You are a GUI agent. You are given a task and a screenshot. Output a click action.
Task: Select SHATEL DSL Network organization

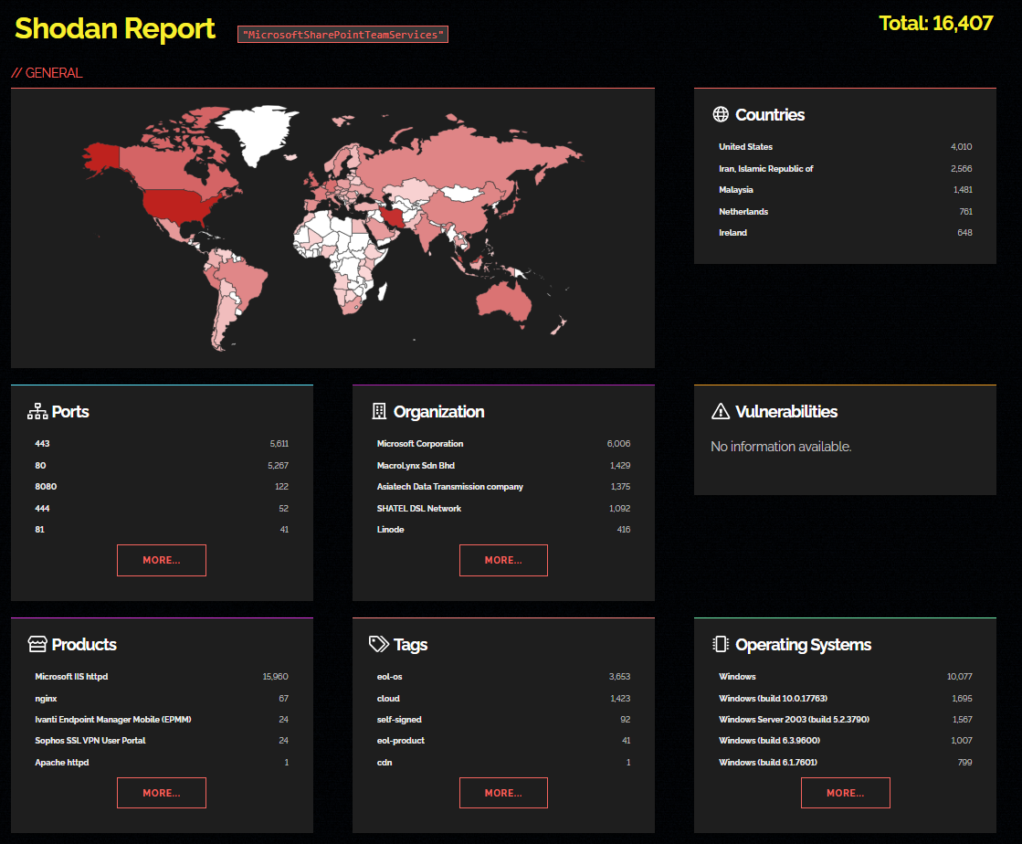[x=503, y=509]
